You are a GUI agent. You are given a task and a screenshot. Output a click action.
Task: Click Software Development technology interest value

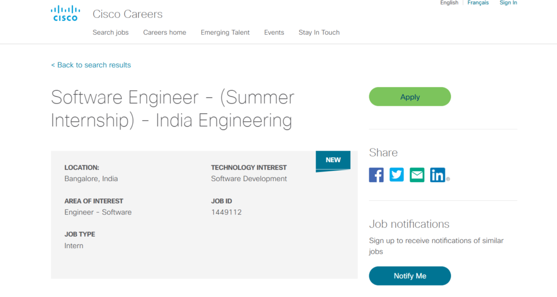click(249, 179)
